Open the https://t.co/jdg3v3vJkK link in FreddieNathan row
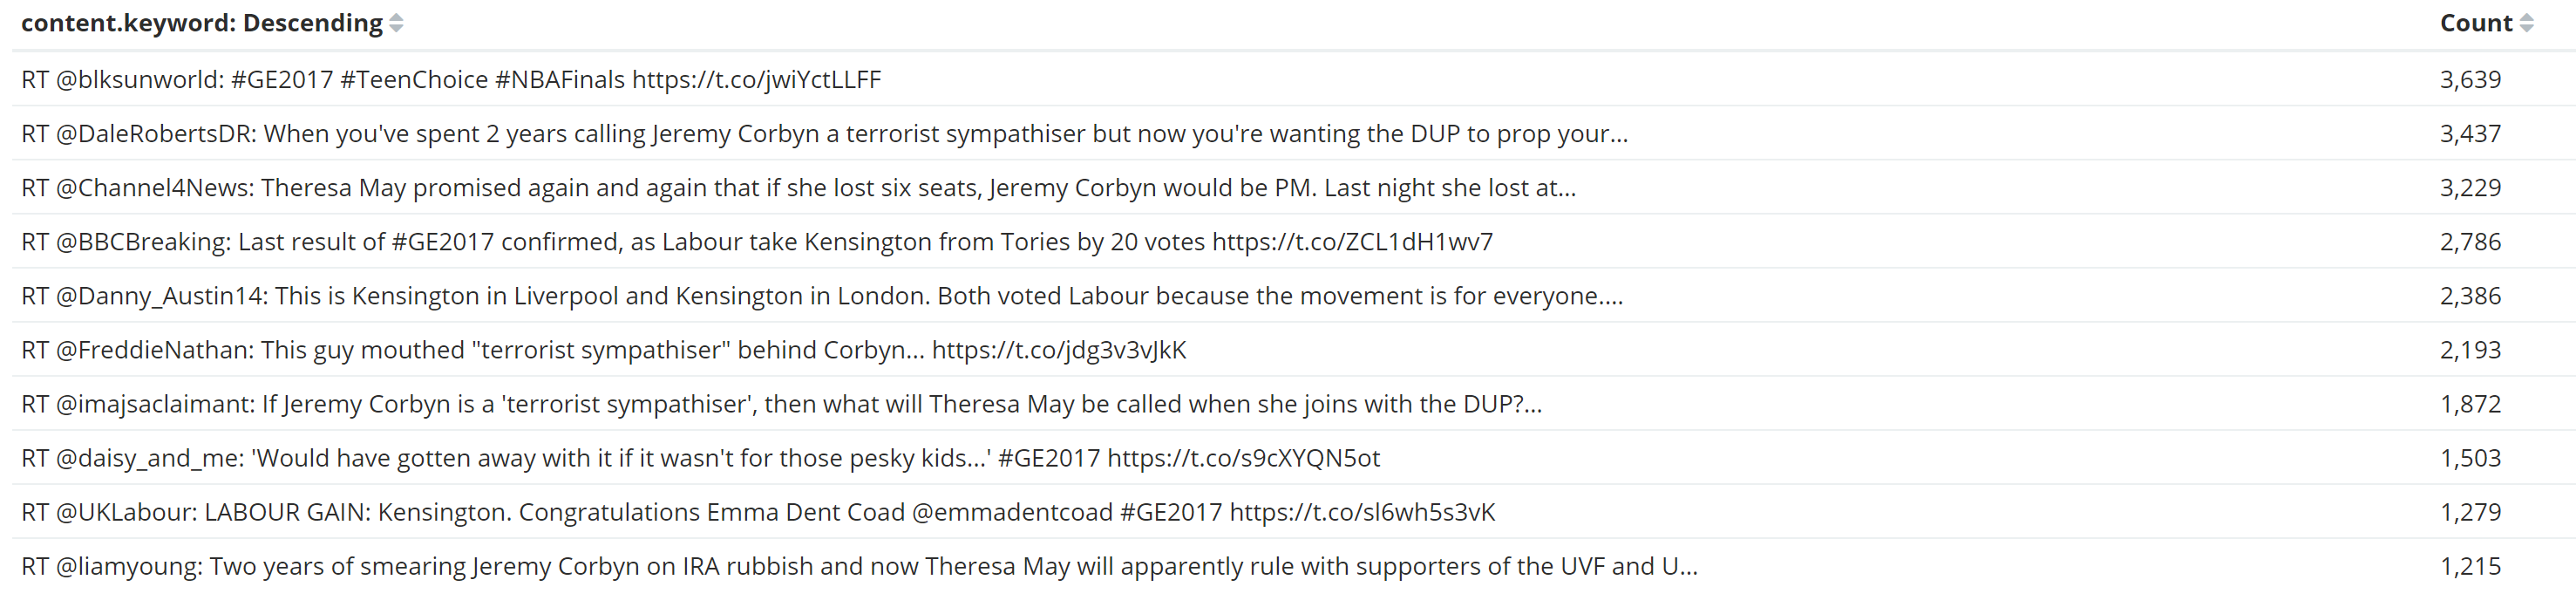 pyautogui.click(x=1059, y=350)
